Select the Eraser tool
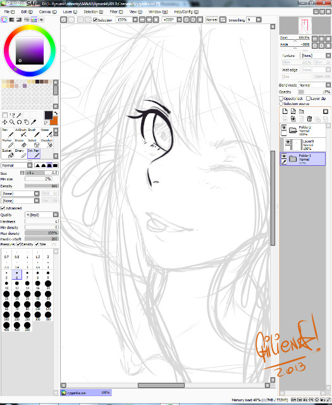The image size is (332, 405). pos(21,144)
